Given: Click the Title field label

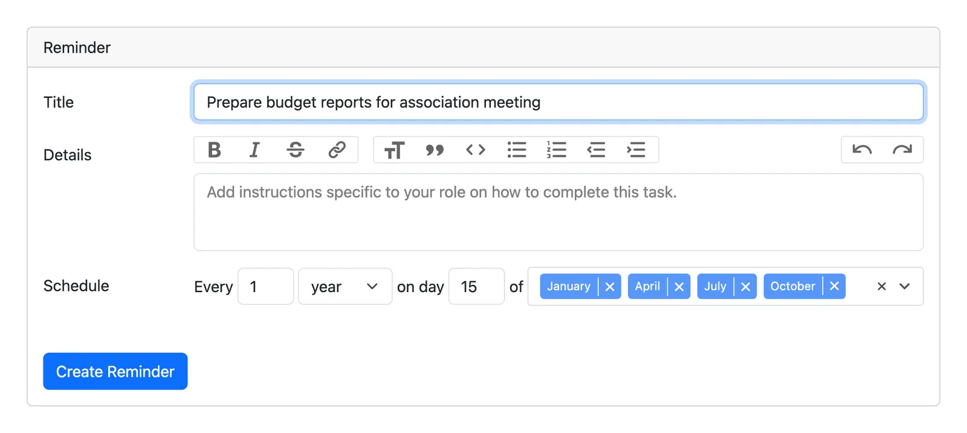Looking at the screenshot, I should [x=59, y=102].
